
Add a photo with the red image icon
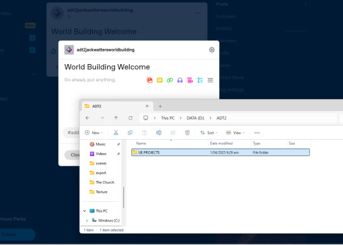point(149,80)
